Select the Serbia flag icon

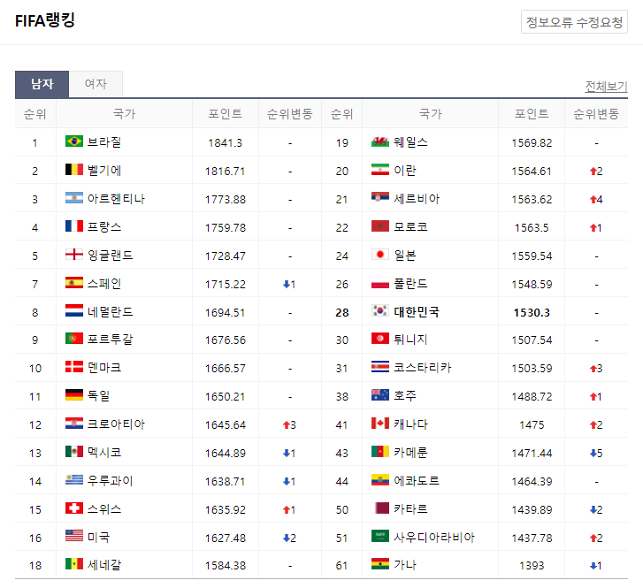380,198
